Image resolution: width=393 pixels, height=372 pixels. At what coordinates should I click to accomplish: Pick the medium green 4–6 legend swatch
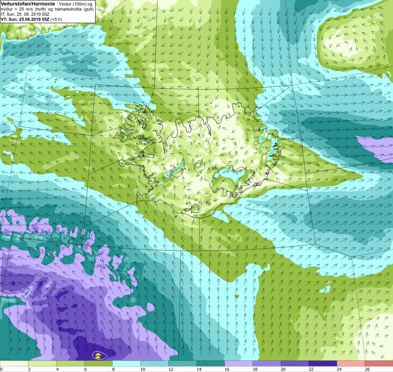70,363
